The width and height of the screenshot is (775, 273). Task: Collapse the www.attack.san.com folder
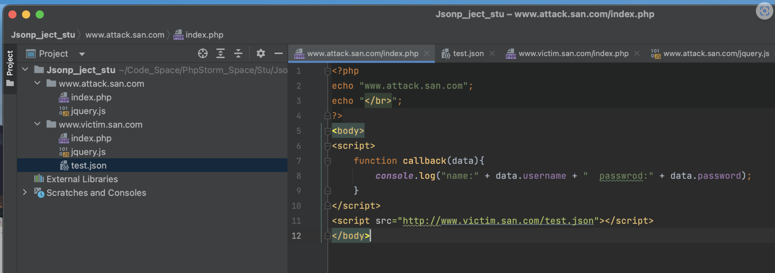[37, 83]
